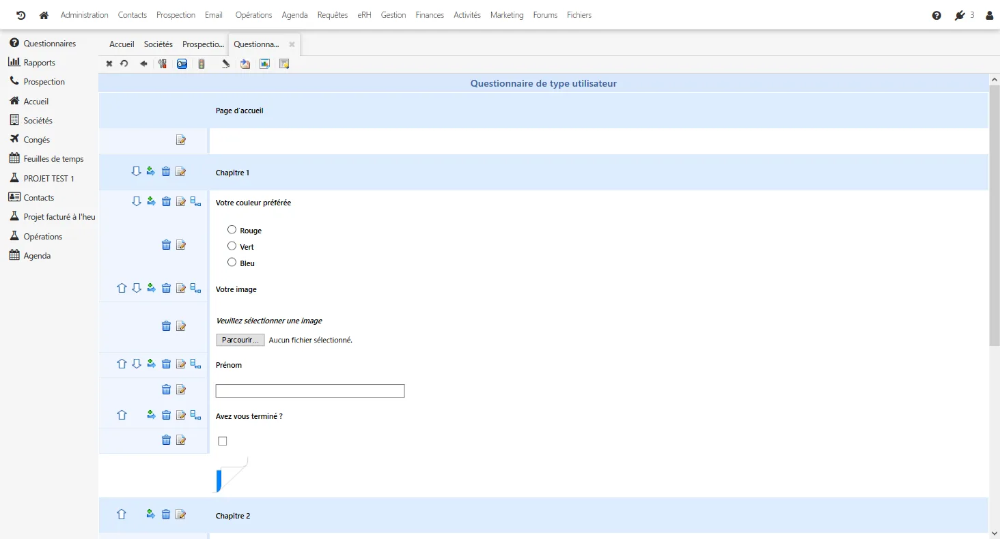Screen dimensions: 1000x539
Task: Click the X close icon in the questionnaire toolbar
Action: pos(109,63)
